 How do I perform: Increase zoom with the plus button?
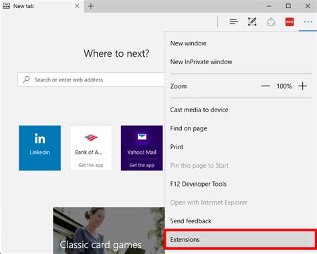302,86
